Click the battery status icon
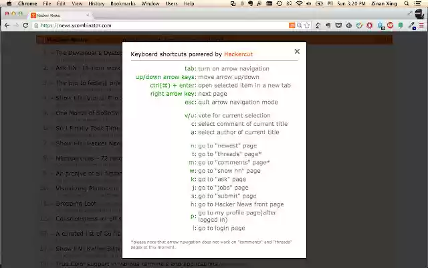This screenshot has width=428, height=268. click(x=319, y=3)
